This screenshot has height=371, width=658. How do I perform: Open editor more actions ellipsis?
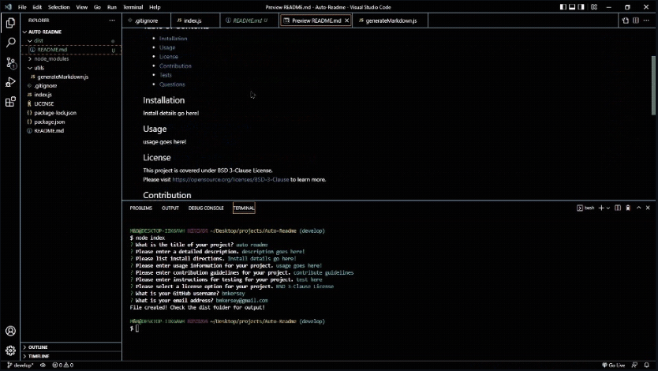tap(646, 21)
